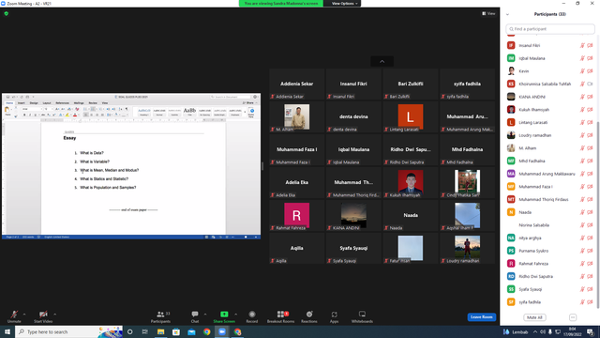Click Save icon in shared Word title bar
The image size is (600, 338).
click(x=8, y=97)
